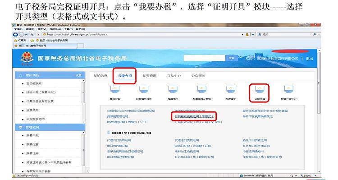The height and width of the screenshot is (180, 338).
Task: Open the 编辑(E) menu
Action: tap(30, 29)
